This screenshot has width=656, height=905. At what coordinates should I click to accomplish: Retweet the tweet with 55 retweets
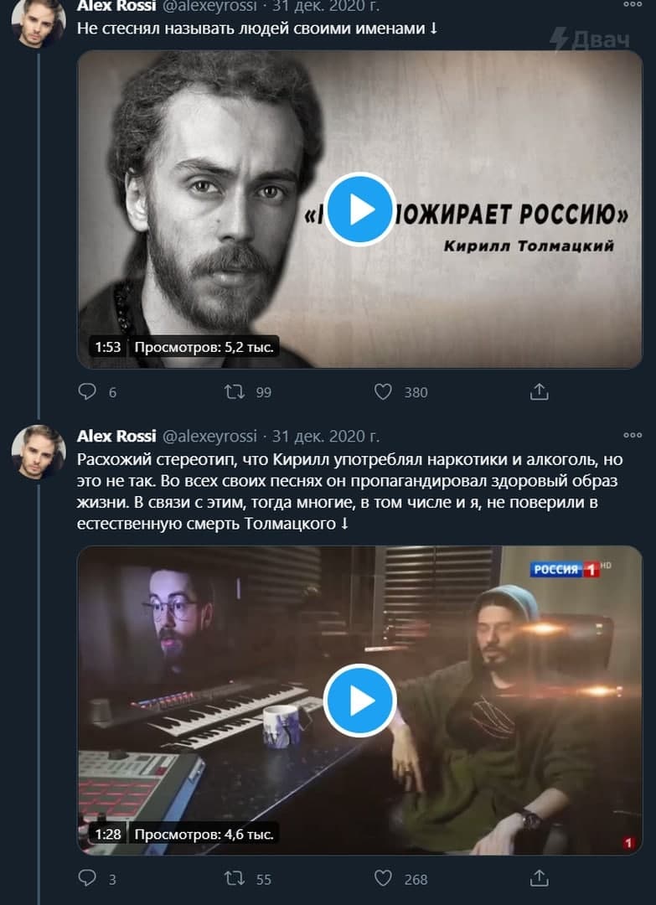pos(235,878)
